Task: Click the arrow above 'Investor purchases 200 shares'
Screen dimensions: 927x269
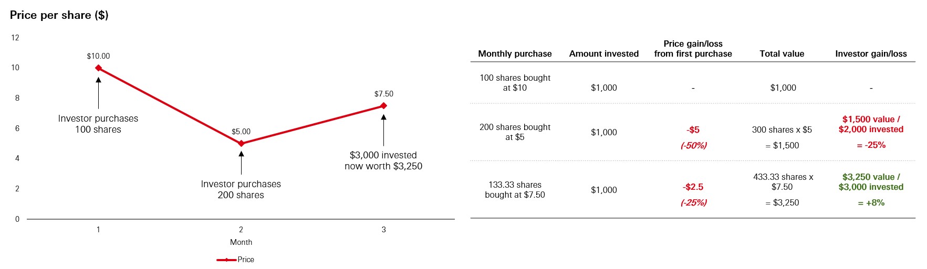Action: (241, 163)
